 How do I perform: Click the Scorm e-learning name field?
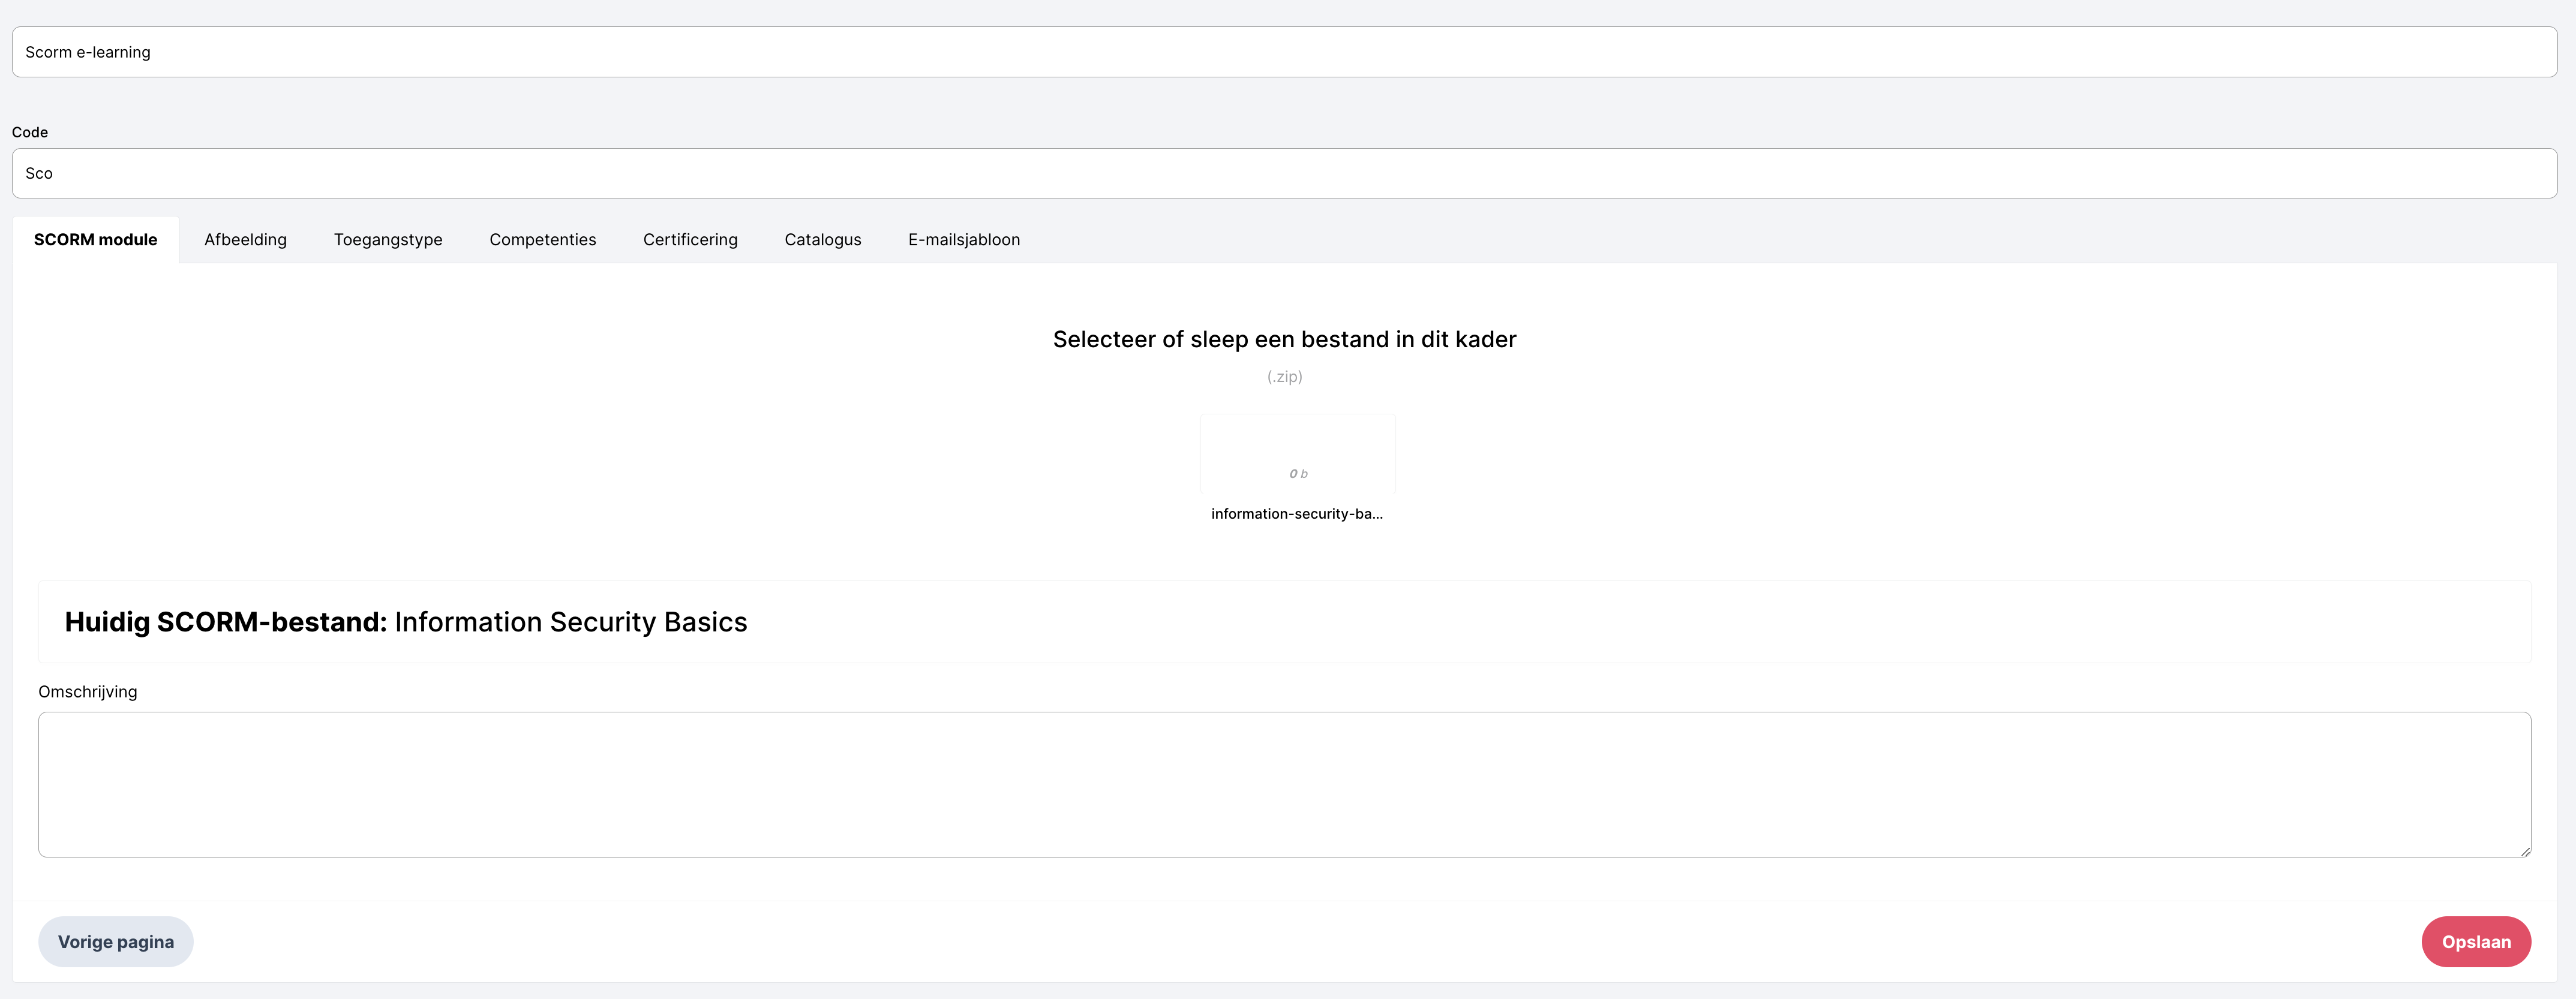click(1284, 52)
